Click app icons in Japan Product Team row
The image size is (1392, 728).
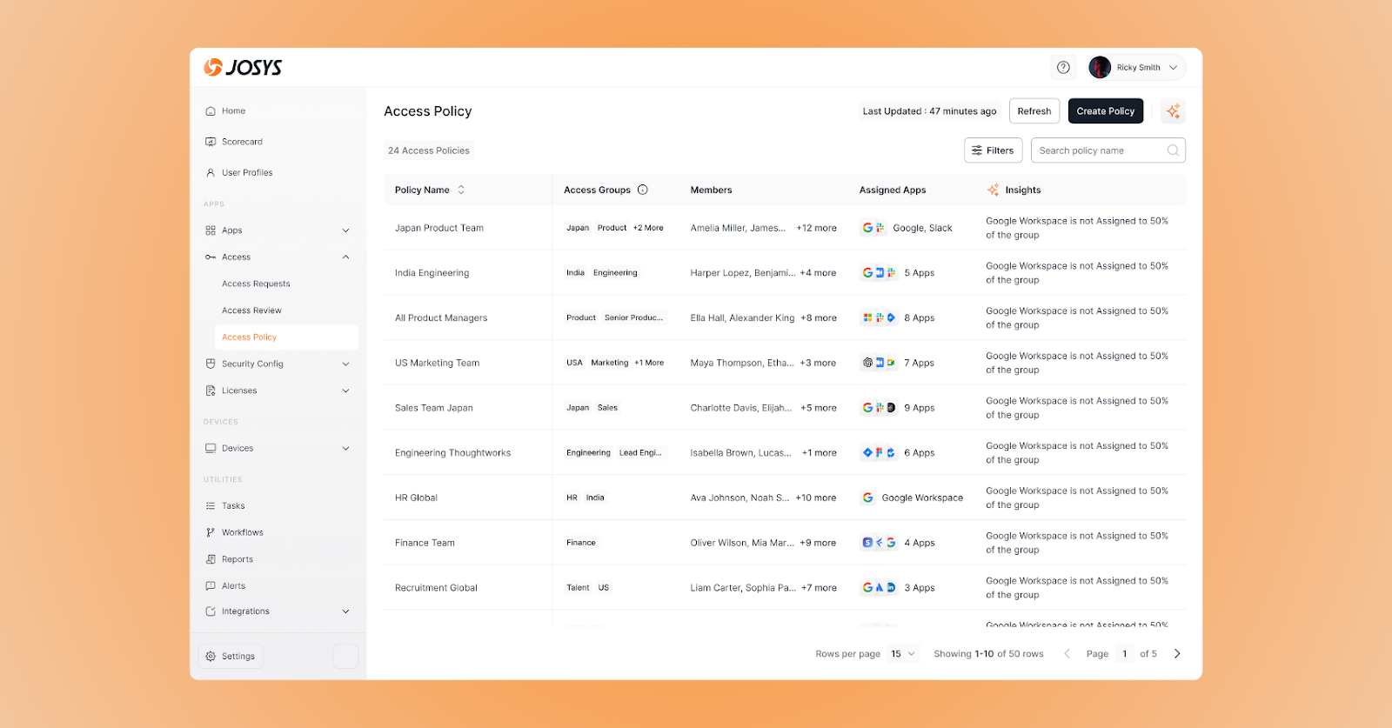[873, 228]
